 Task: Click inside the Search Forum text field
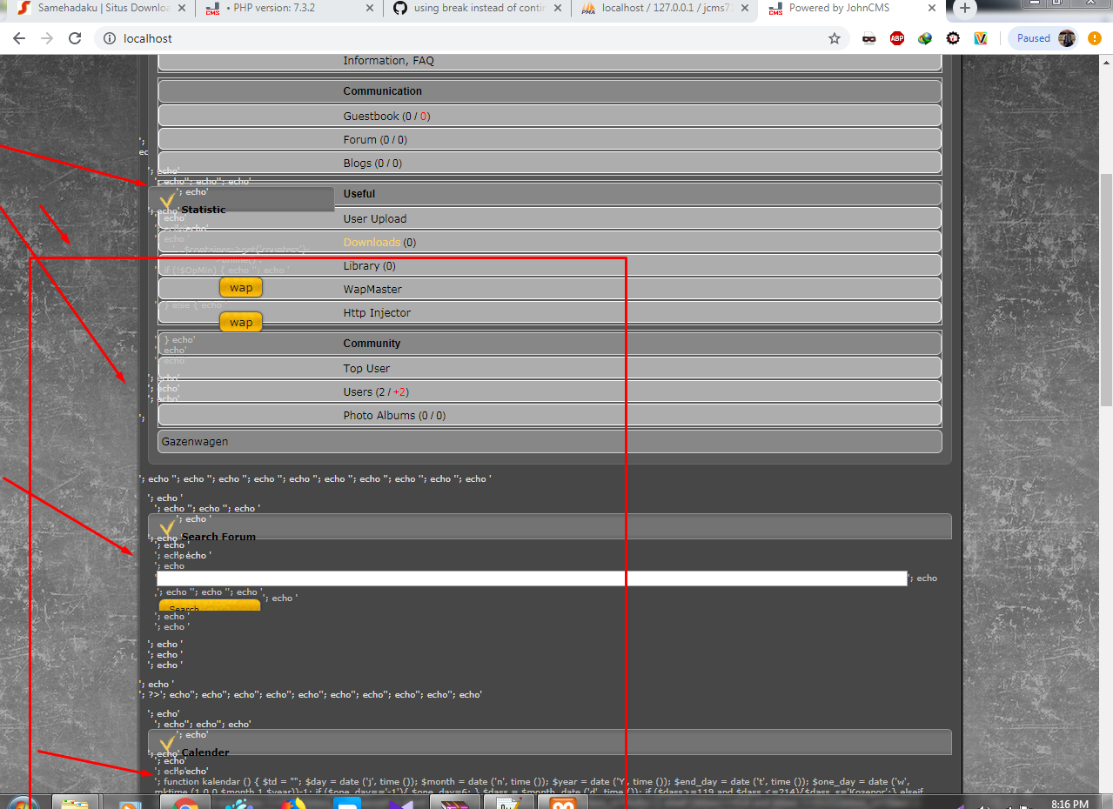pos(531,578)
